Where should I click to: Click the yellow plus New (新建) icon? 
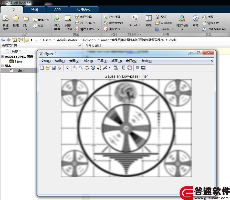tap(16, 19)
